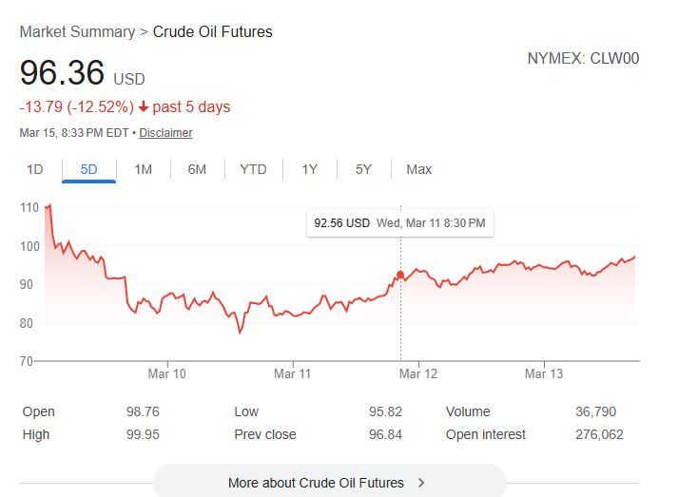
Task: Click the 96.36 current price value
Action: (x=62, y=73)
